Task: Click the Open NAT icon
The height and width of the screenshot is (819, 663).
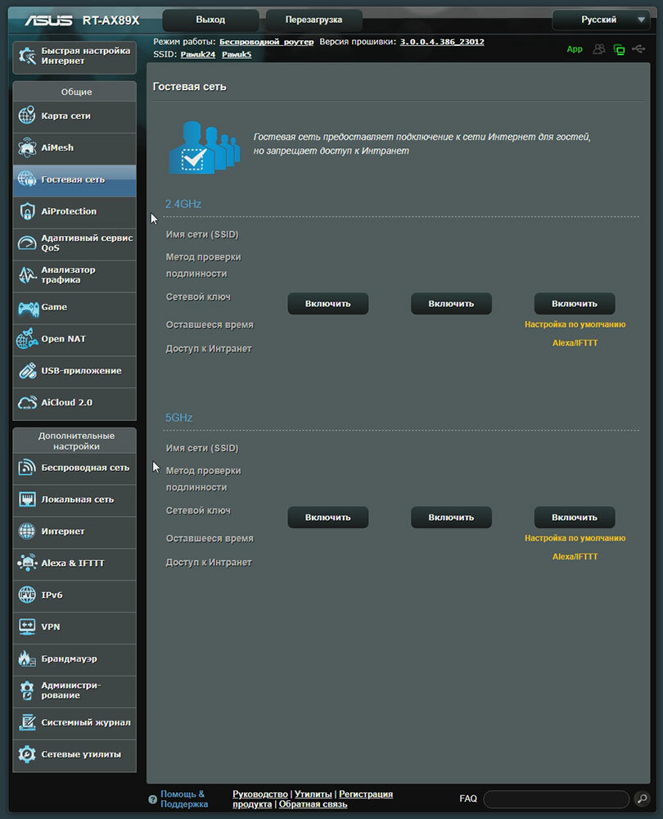Action: coord(27,338)
